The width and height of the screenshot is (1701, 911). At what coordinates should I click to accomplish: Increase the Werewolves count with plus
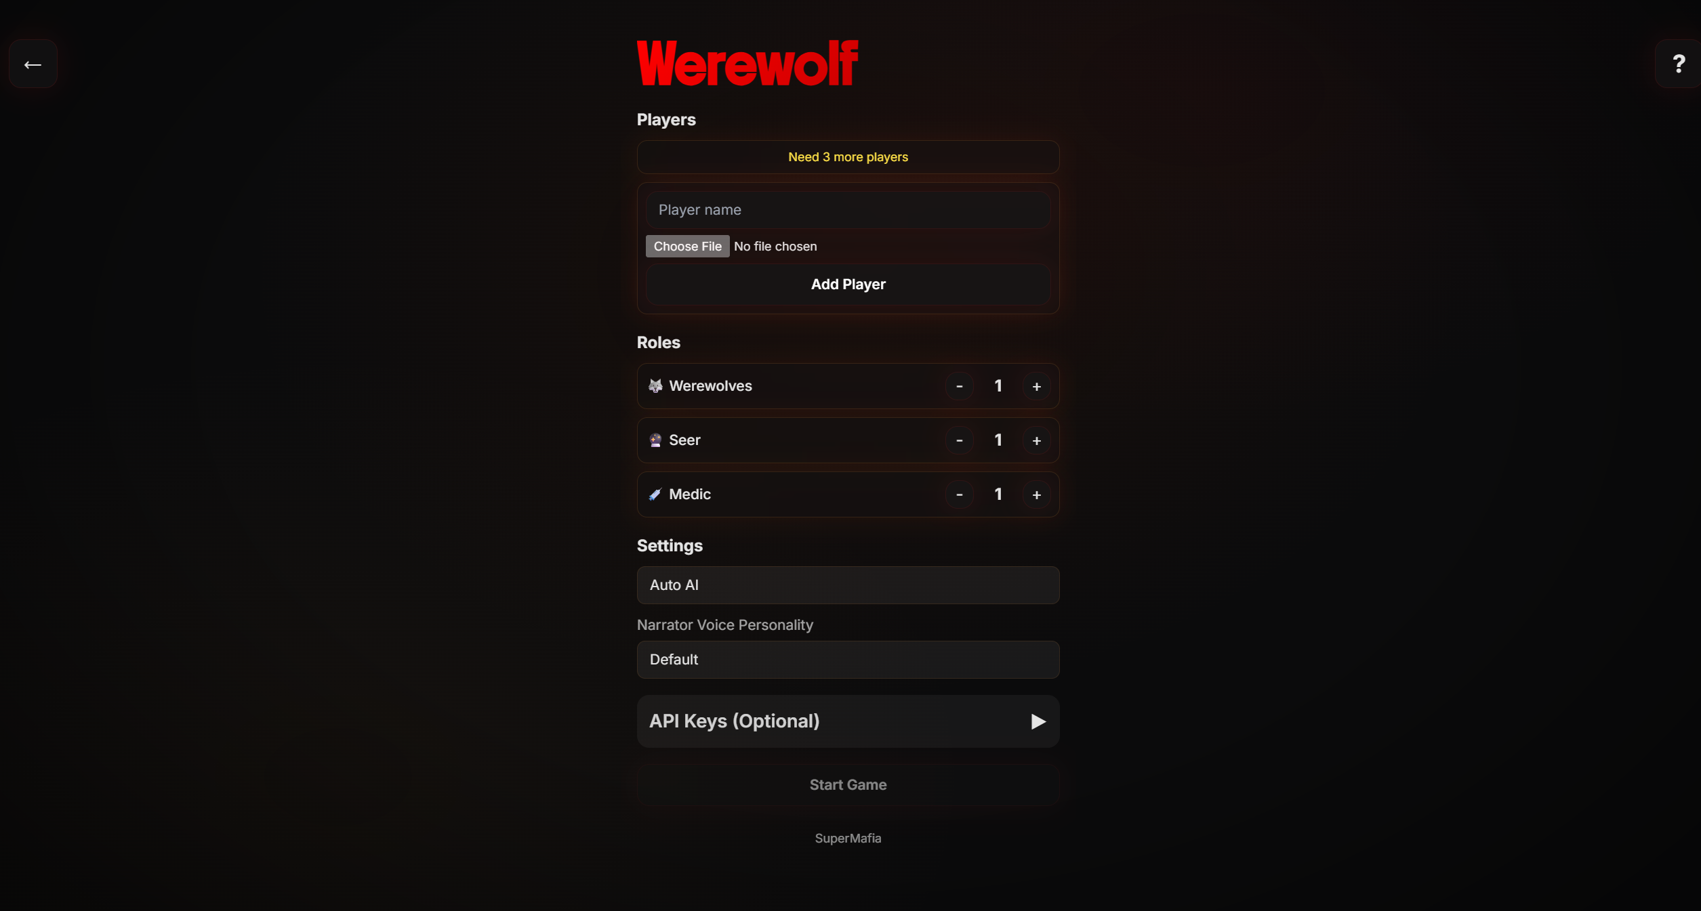(1036, 386)
